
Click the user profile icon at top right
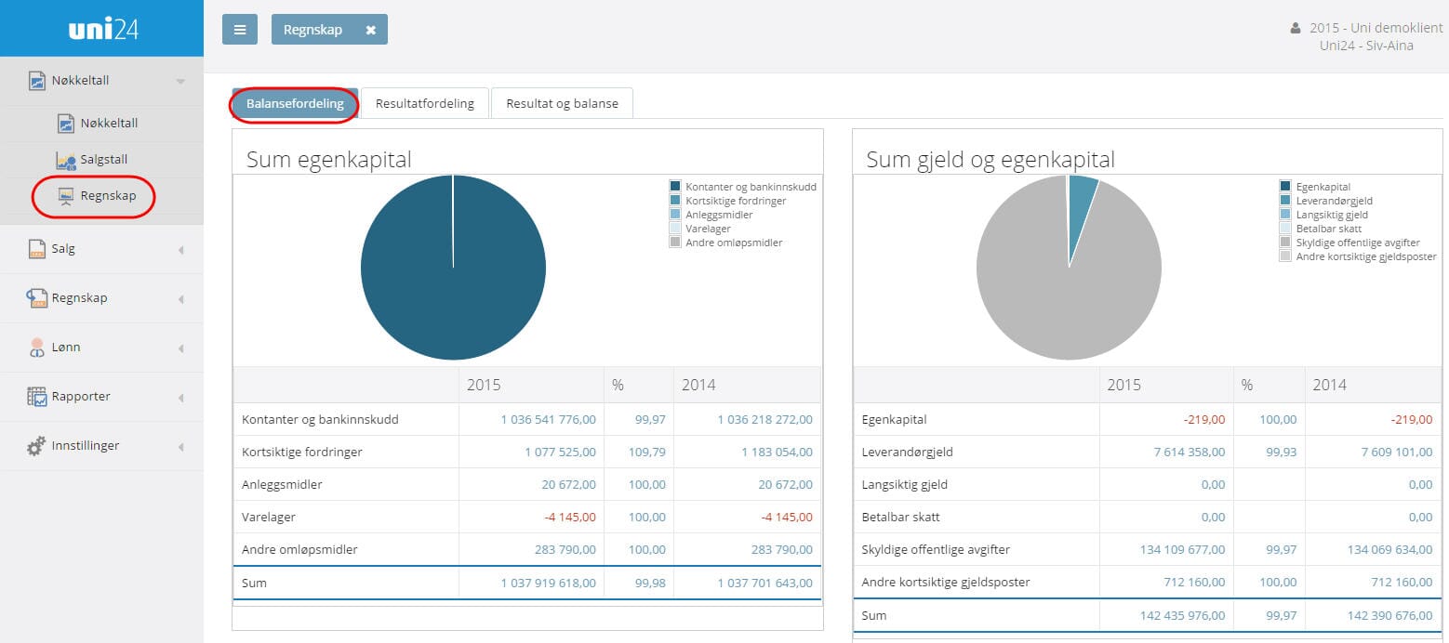click(1296, 29)
